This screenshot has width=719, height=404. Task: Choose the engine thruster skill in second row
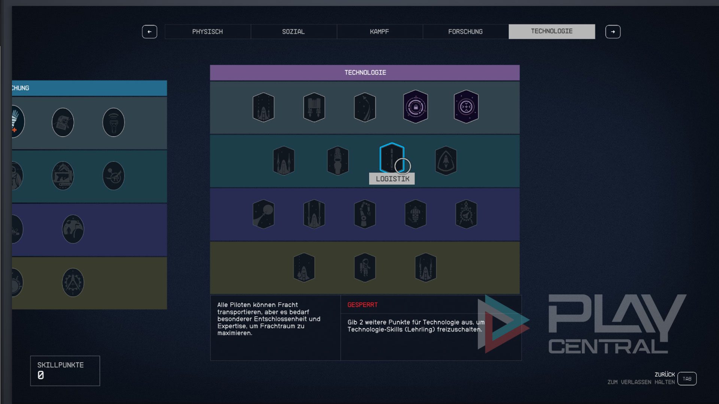pyautogui.click(x=337, y=161)
